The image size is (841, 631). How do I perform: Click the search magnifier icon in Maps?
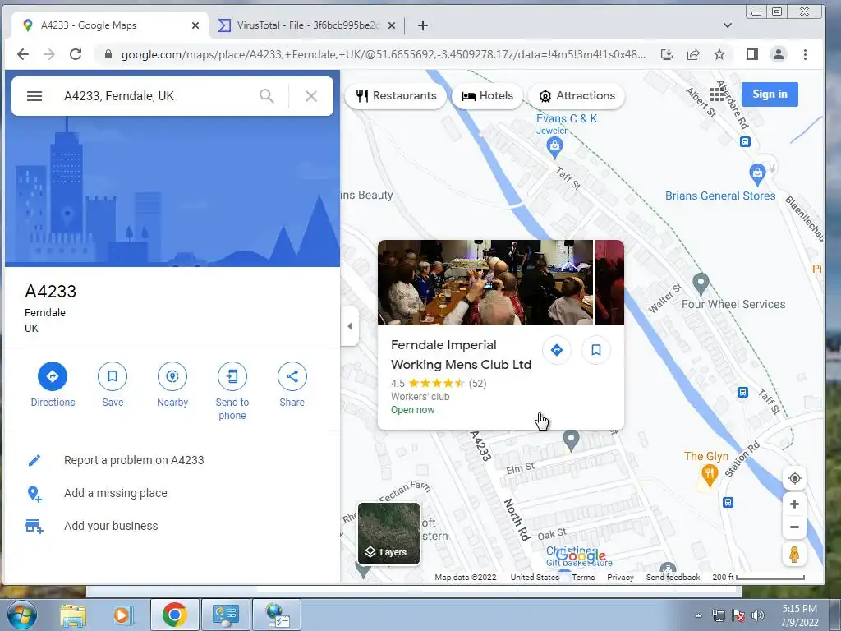click(267, 96)
